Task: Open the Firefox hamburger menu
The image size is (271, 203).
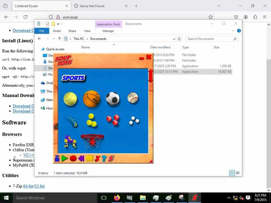Action: [x=265, y=17]
